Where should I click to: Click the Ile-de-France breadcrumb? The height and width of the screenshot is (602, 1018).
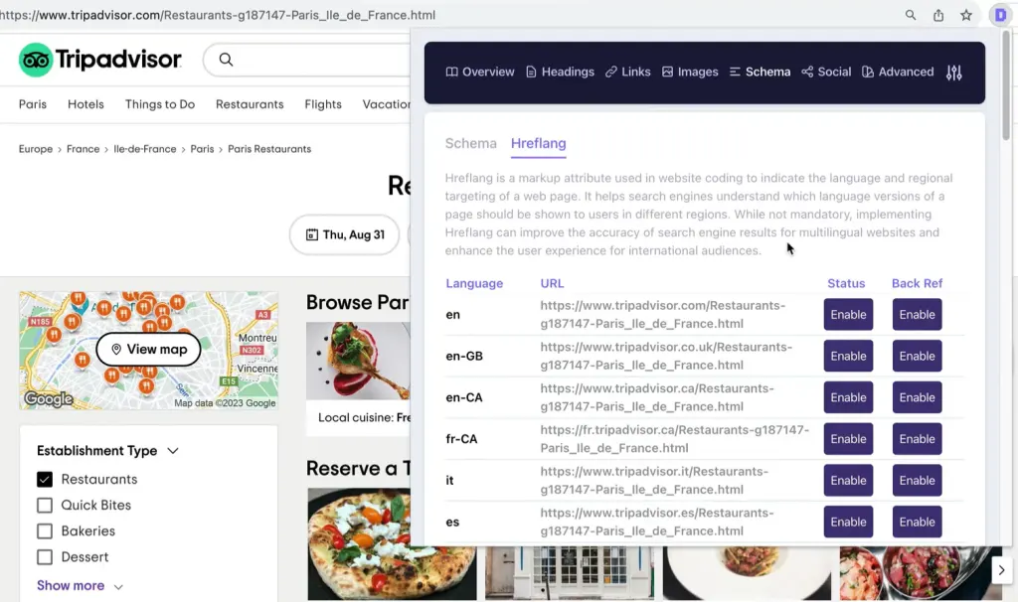[x=145, y=149]
